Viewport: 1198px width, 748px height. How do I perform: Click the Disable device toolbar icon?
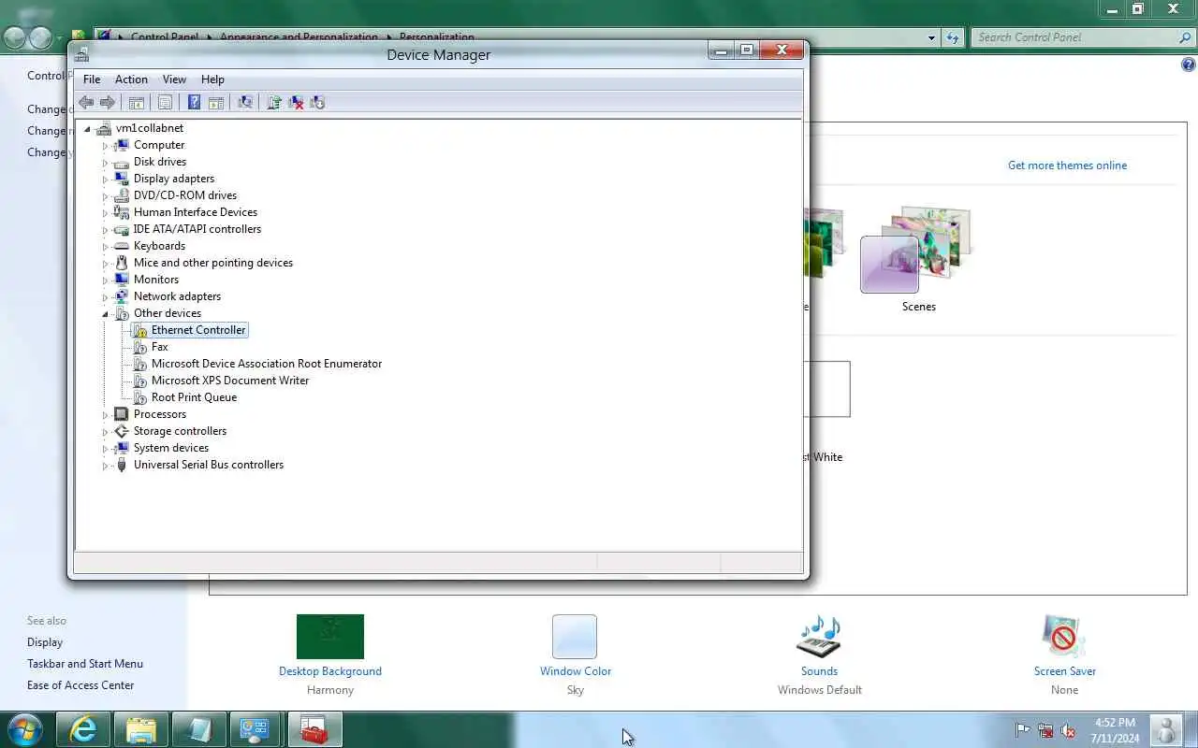point(317,103)
